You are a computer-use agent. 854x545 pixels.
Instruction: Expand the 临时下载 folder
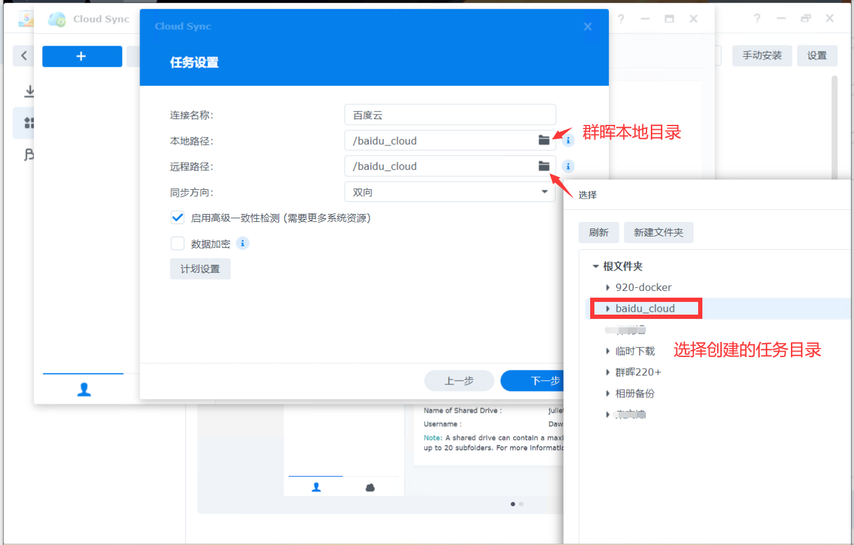(x=608, y=351)
